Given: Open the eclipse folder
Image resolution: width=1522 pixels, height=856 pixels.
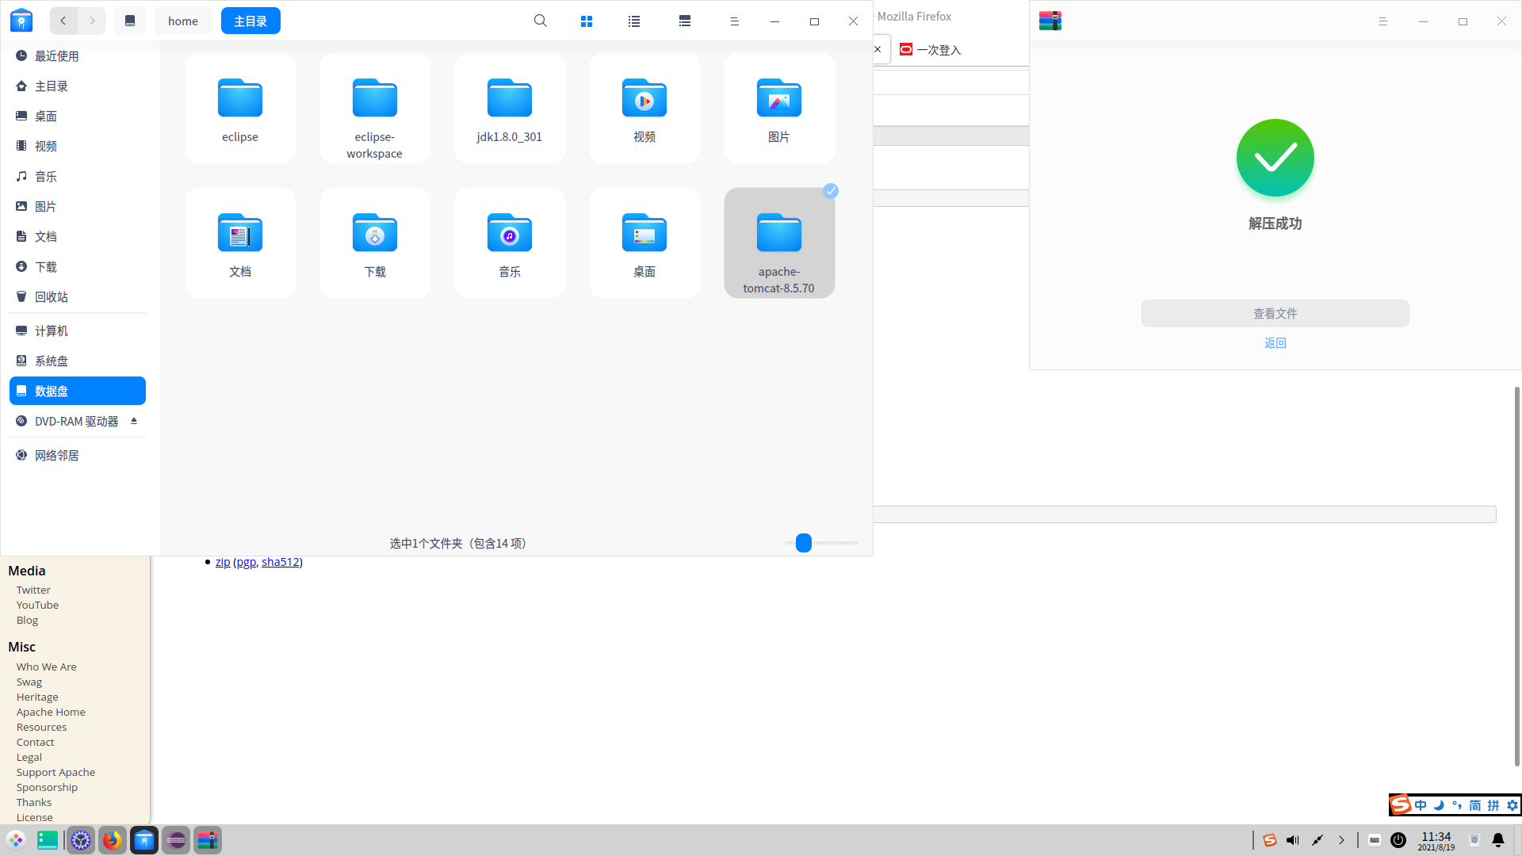Looking at the screenshot, I should point(240,107).
